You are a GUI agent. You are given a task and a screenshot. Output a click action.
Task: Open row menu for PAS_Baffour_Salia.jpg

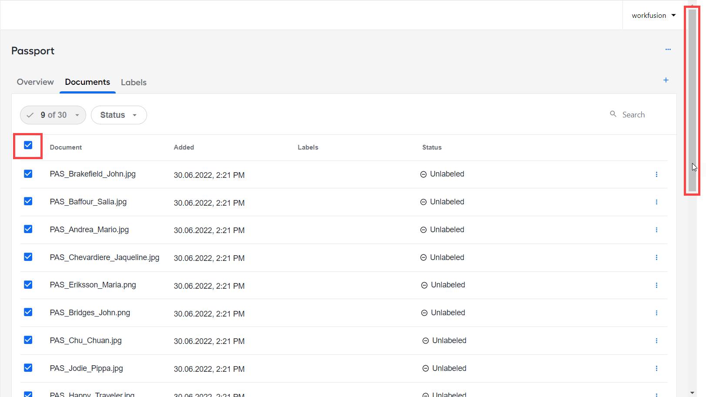(656, 202)
